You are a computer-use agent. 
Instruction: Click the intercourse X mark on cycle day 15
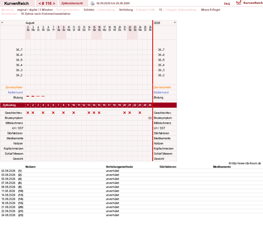point(99,113)
